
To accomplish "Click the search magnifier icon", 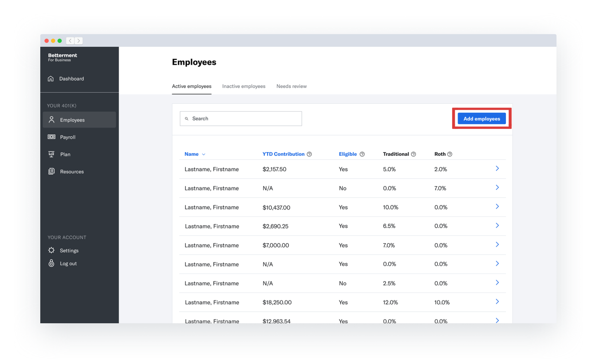I will [187, 118].
